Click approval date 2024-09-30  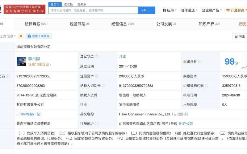231,95
